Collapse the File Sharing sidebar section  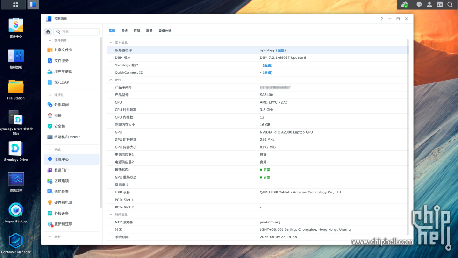click(x=50, y=40)
